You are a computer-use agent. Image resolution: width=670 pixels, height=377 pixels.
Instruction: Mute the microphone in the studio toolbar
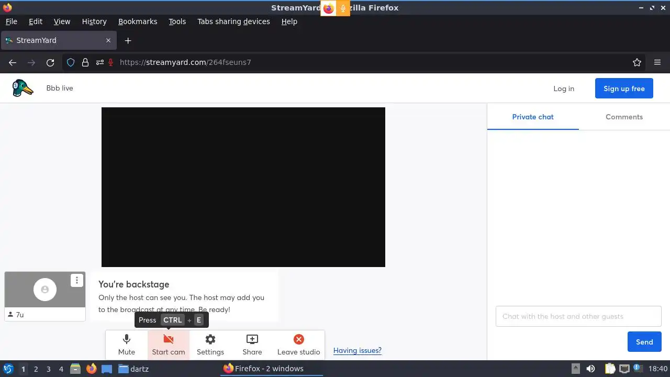click(x=127, y=345)
